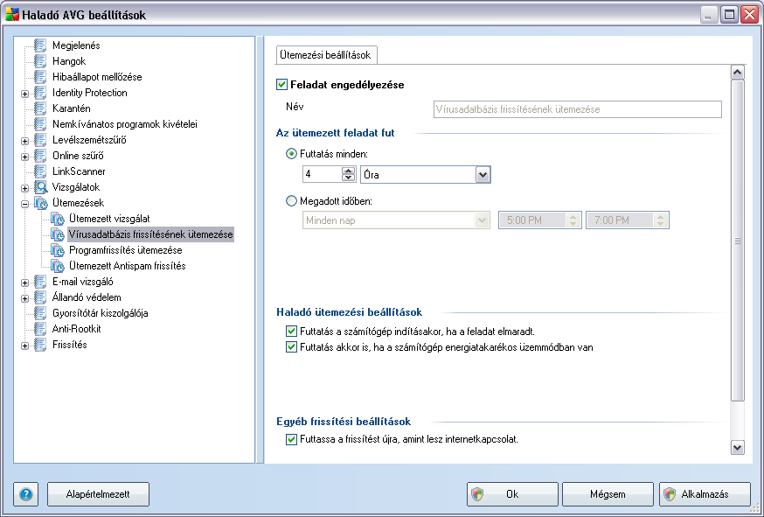
Task: Click the Hangok settings icon
Action: pyautogui.click(x=40, y=61)
